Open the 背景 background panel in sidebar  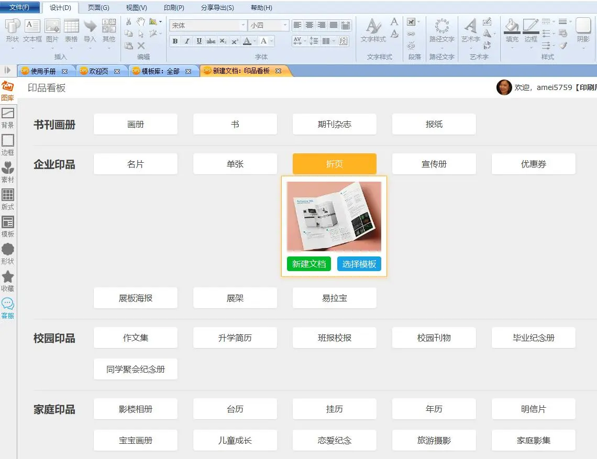[8, 117]
